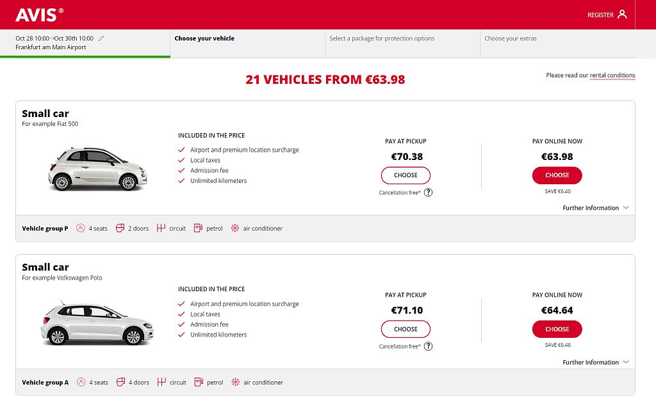
Task: Open the rental conditions link
Action: pos(612,75)
